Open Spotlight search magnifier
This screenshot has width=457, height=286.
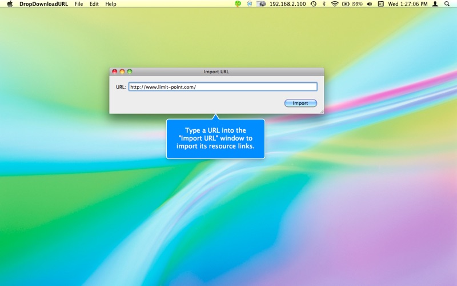pos(447,4)
